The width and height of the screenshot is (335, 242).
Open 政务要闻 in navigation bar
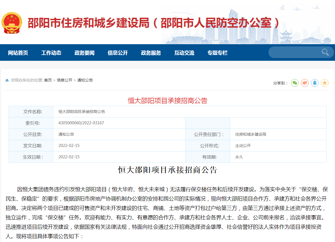85,53
